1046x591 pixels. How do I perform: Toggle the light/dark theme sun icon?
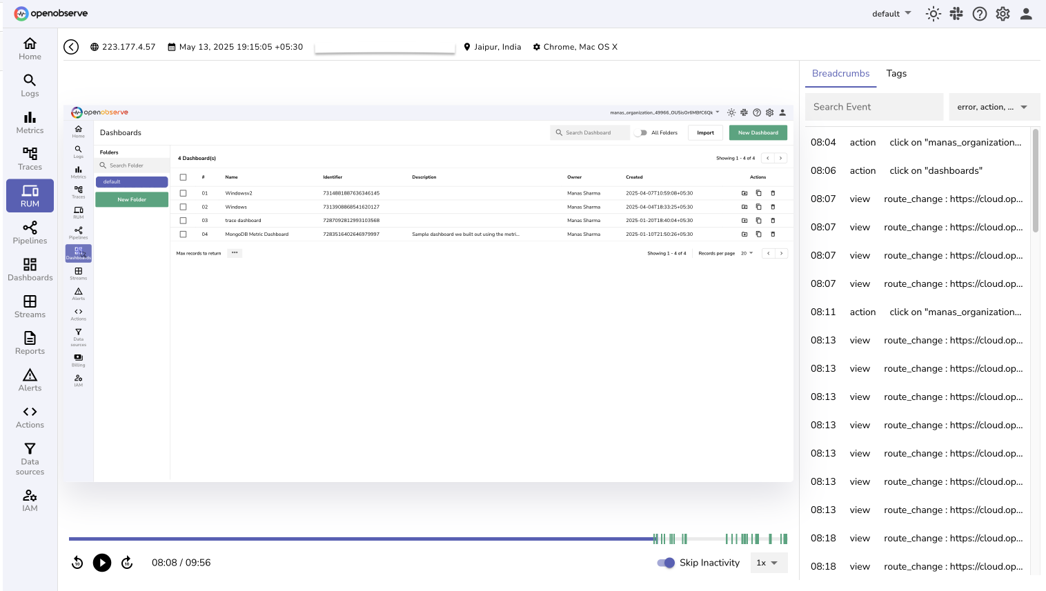(933, 13)
